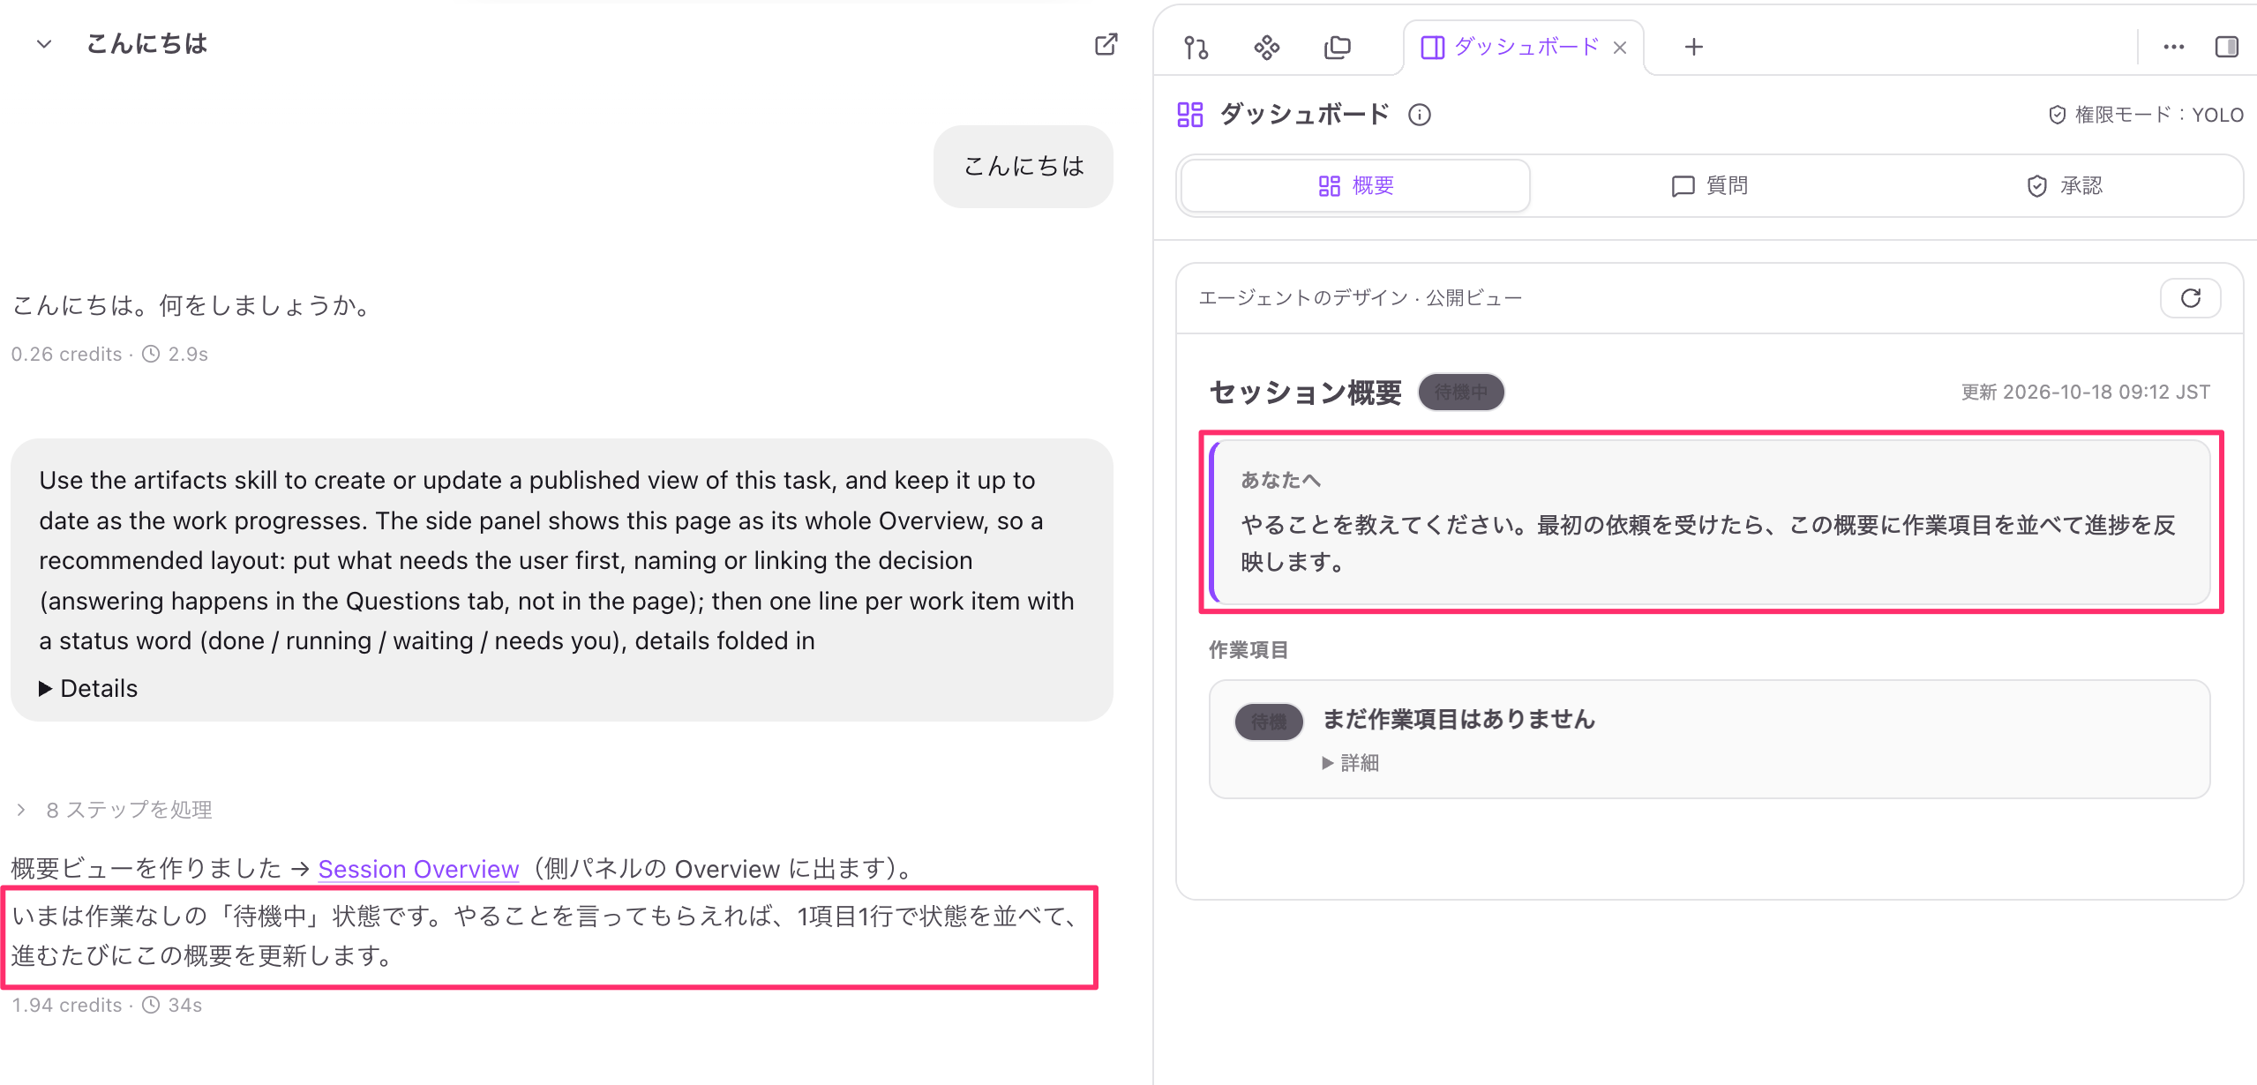This screenshot has width=2257, height=1085.
Task: Click the 0.26 credits label
Action: 67,354
